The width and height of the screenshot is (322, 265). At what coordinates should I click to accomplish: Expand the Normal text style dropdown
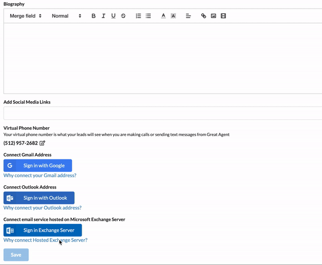pyautogui.click(x=67, y=16)
